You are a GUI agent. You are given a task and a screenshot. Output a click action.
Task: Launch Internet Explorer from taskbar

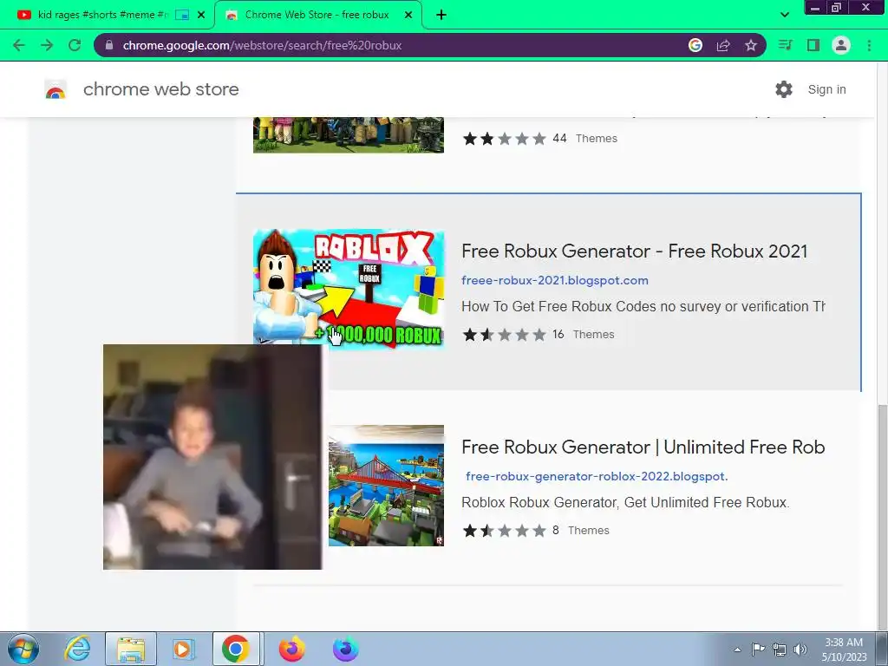pos(77,649)
